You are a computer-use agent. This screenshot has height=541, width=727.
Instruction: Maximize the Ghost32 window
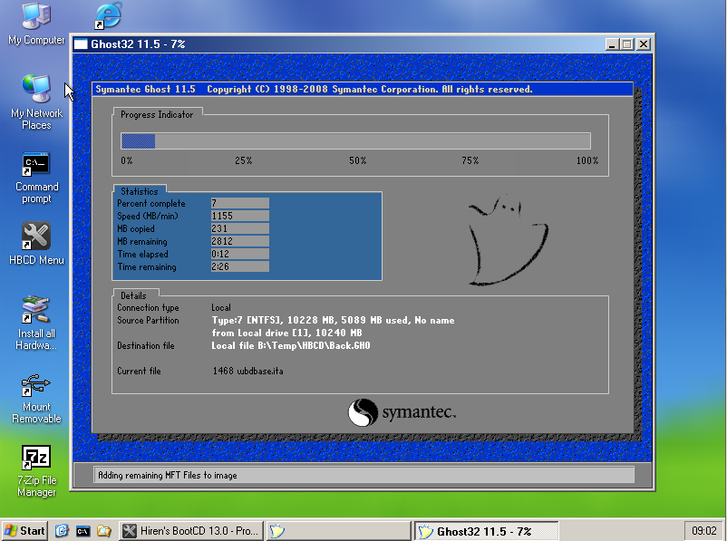(627, 44)
